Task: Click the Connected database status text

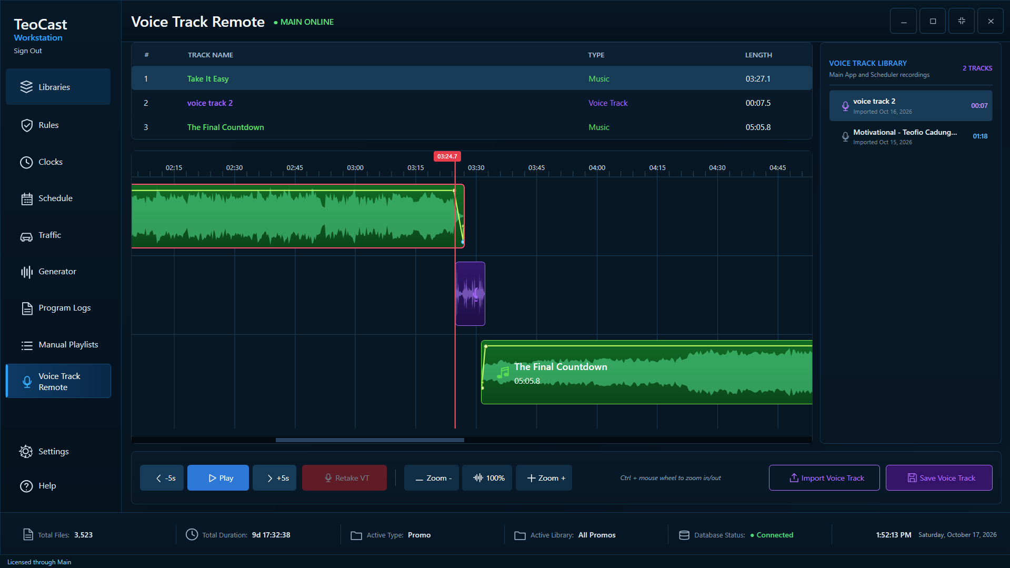Action: [x=775, y=535]
